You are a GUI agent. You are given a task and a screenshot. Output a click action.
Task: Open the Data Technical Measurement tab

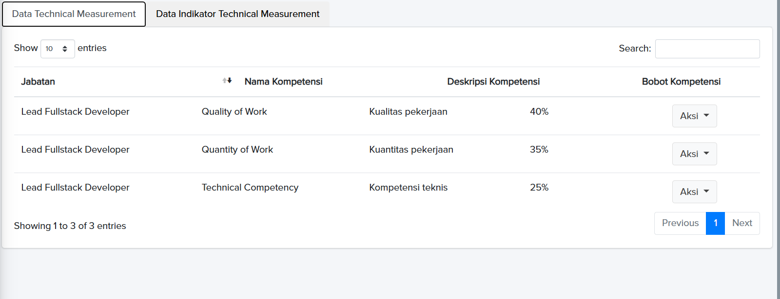[74, 14]
